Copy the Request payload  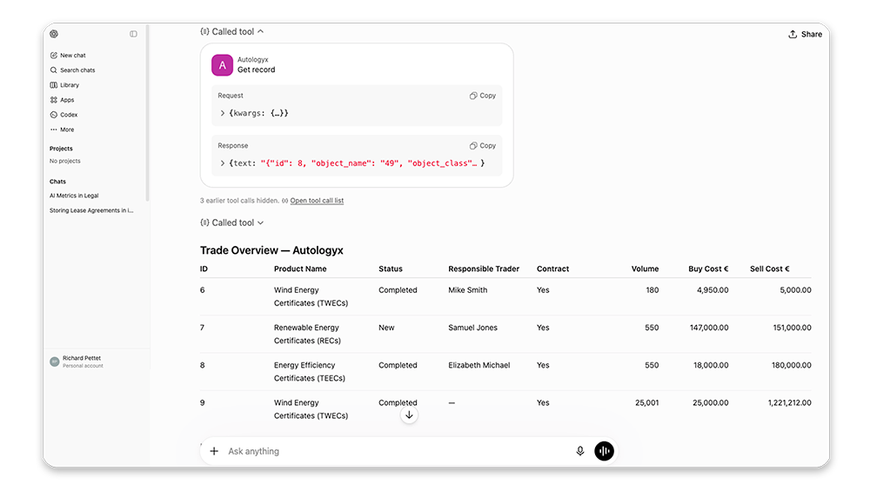(x=483, y=96)
